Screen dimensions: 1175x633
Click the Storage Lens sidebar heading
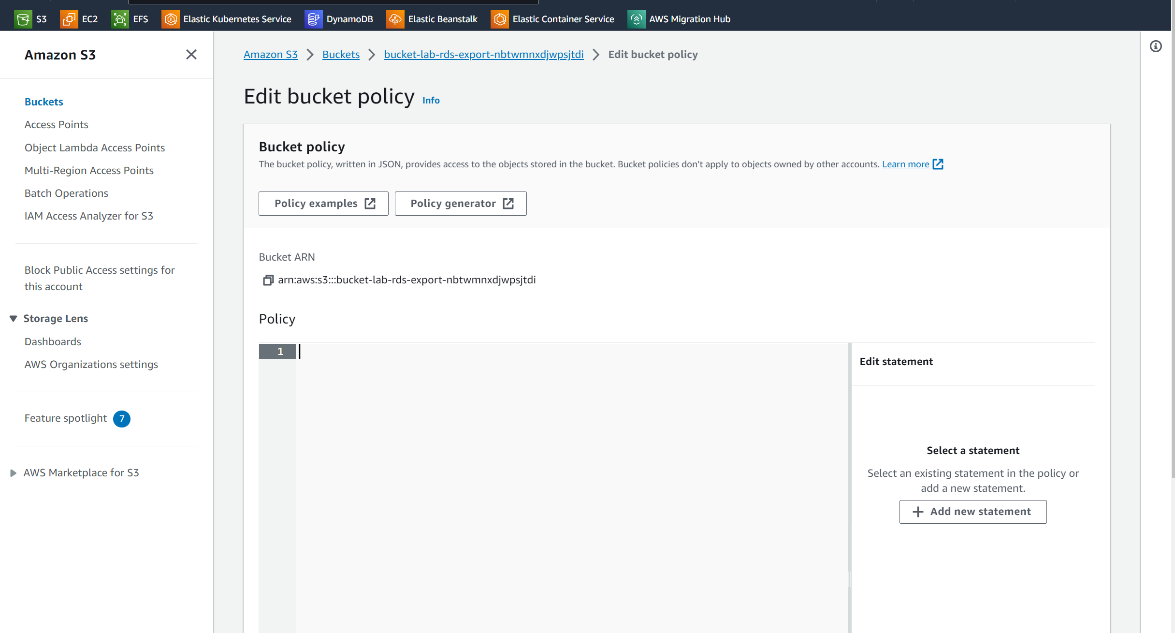(x=56, y=319)
